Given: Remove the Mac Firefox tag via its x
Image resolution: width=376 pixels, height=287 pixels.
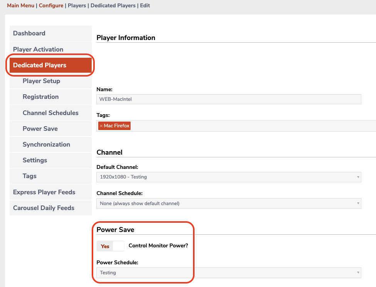Looking at the screenshot, I should tap(101, 126).
